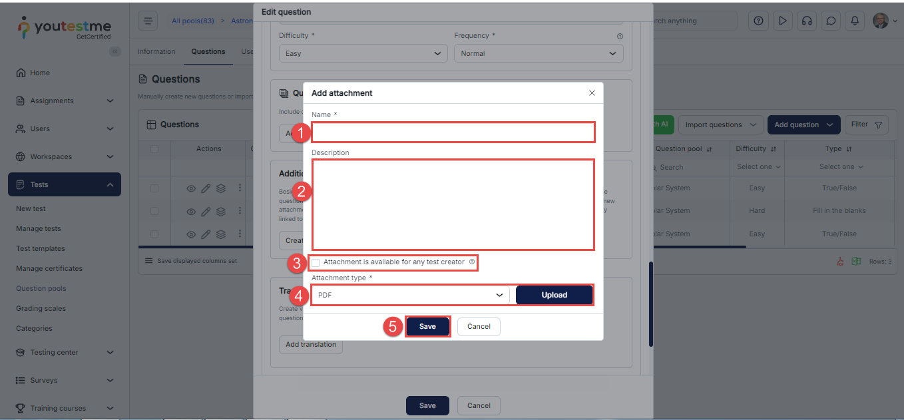Click the YouTestMe GetCertified logo
904x420 pixels.
click(65, 27)
